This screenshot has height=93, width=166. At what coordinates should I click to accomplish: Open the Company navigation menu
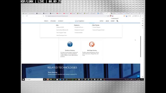pyautogui.click(x=113, y=21)
